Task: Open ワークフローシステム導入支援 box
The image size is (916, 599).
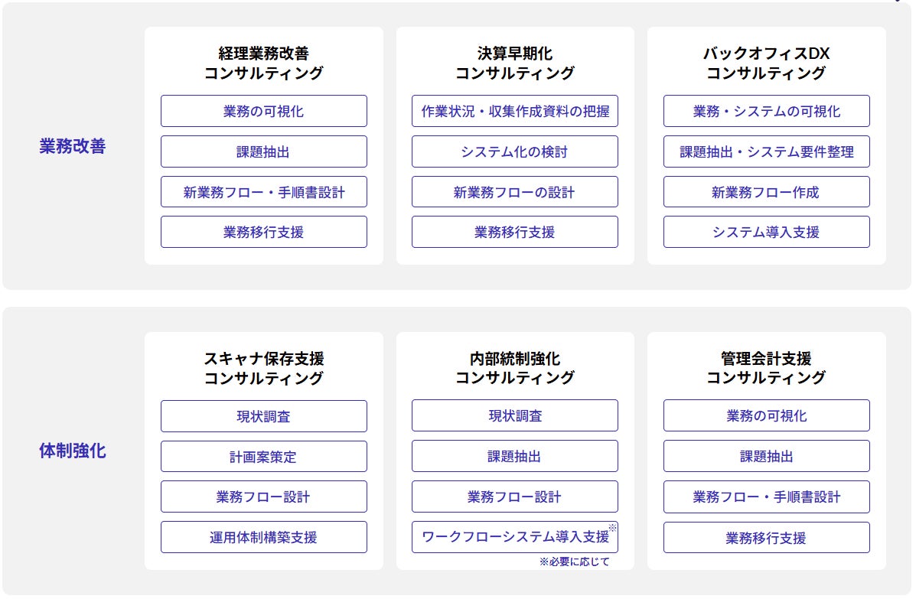Action: (514, 537)
